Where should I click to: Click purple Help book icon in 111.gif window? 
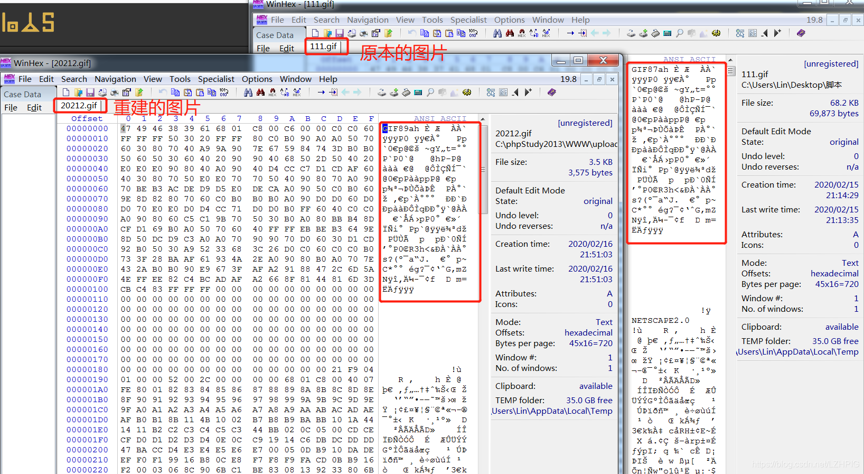click(801, 33)
